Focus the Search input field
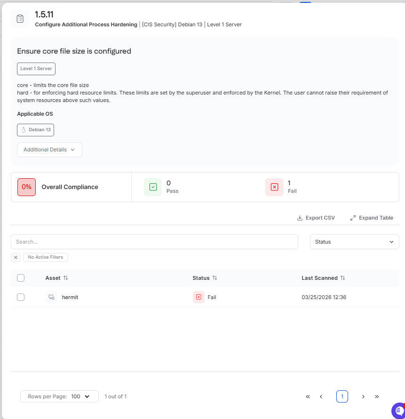Viewport: 405px width, 419px height. 154,242
